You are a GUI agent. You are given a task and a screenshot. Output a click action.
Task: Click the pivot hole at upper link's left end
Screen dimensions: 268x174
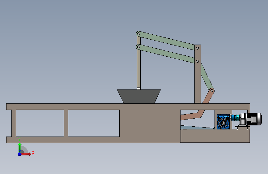tap(138, 34)
